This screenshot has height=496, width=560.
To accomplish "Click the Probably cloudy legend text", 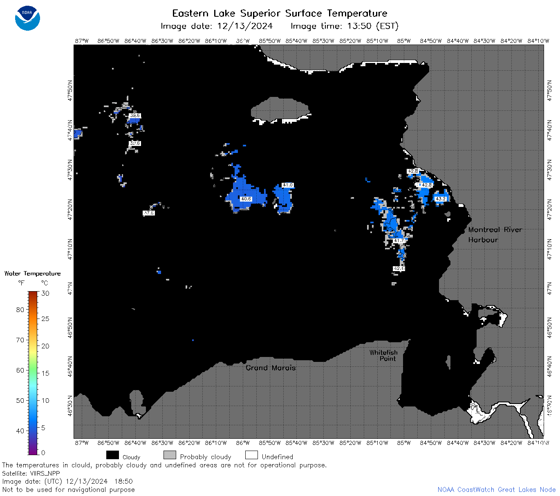I will tap(206, 457).
